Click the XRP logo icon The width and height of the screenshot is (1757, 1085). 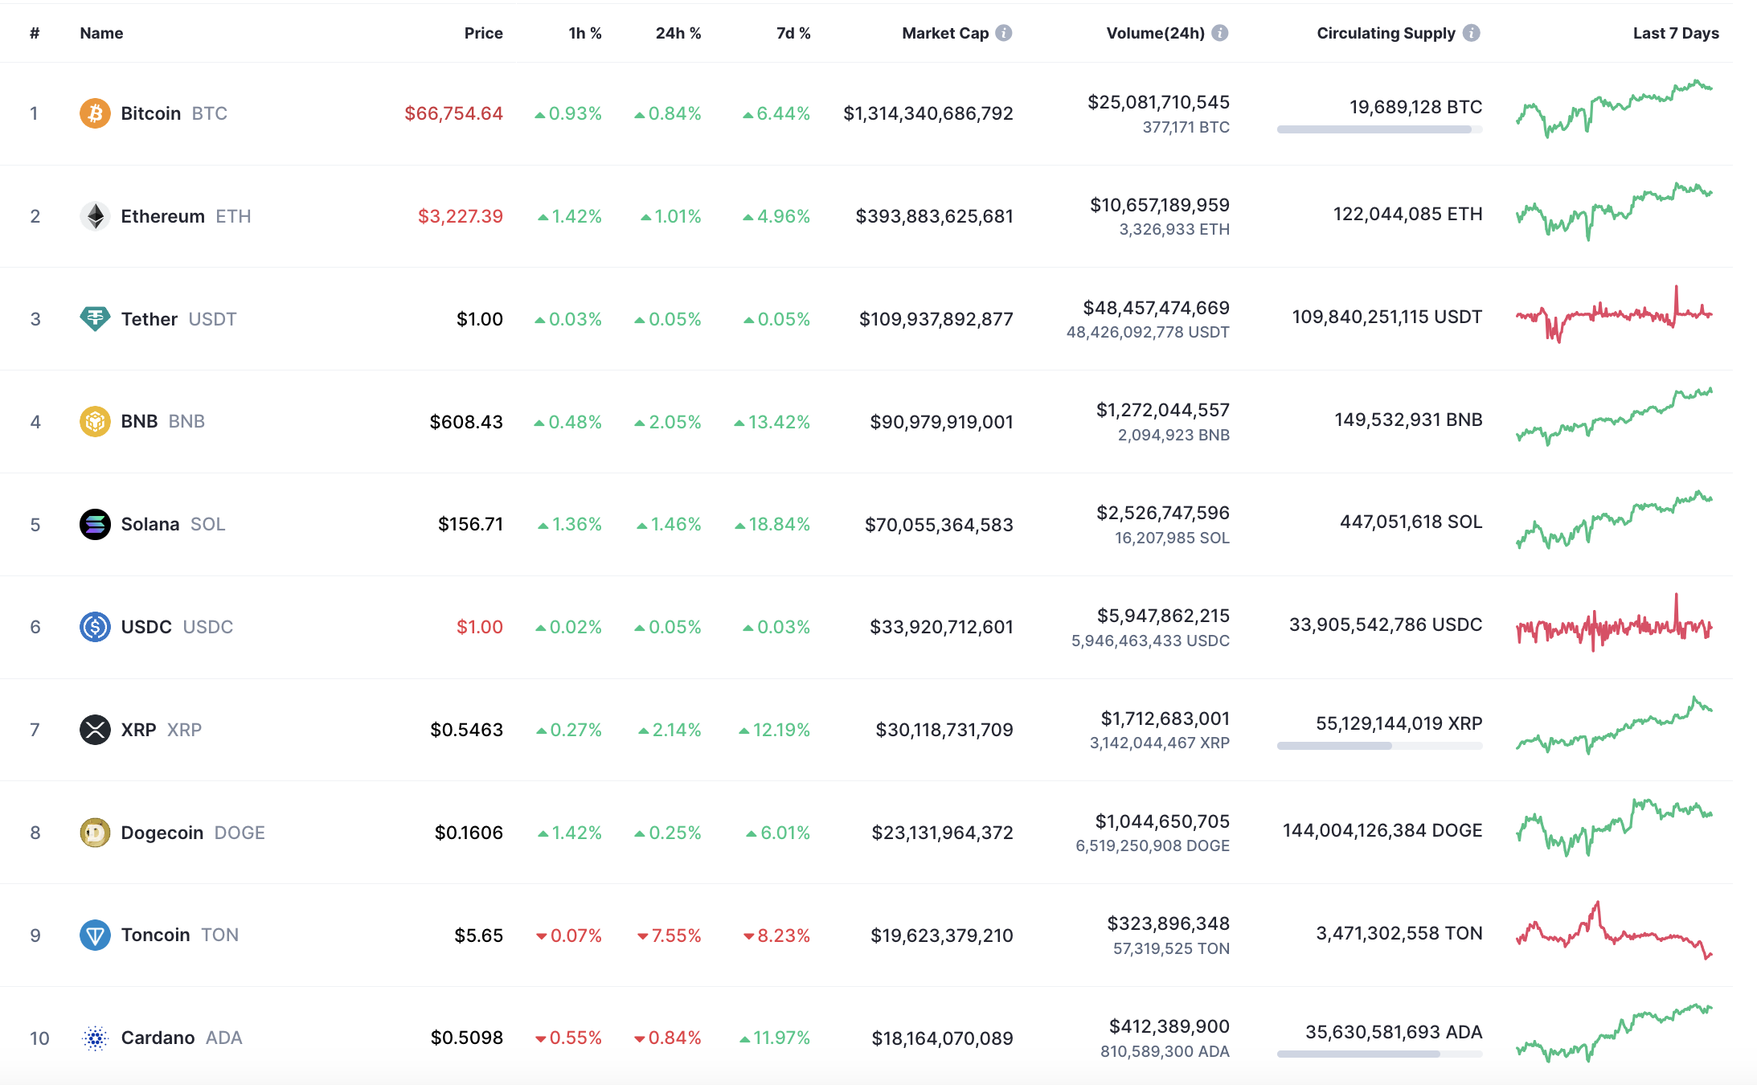tap(95, 730)
